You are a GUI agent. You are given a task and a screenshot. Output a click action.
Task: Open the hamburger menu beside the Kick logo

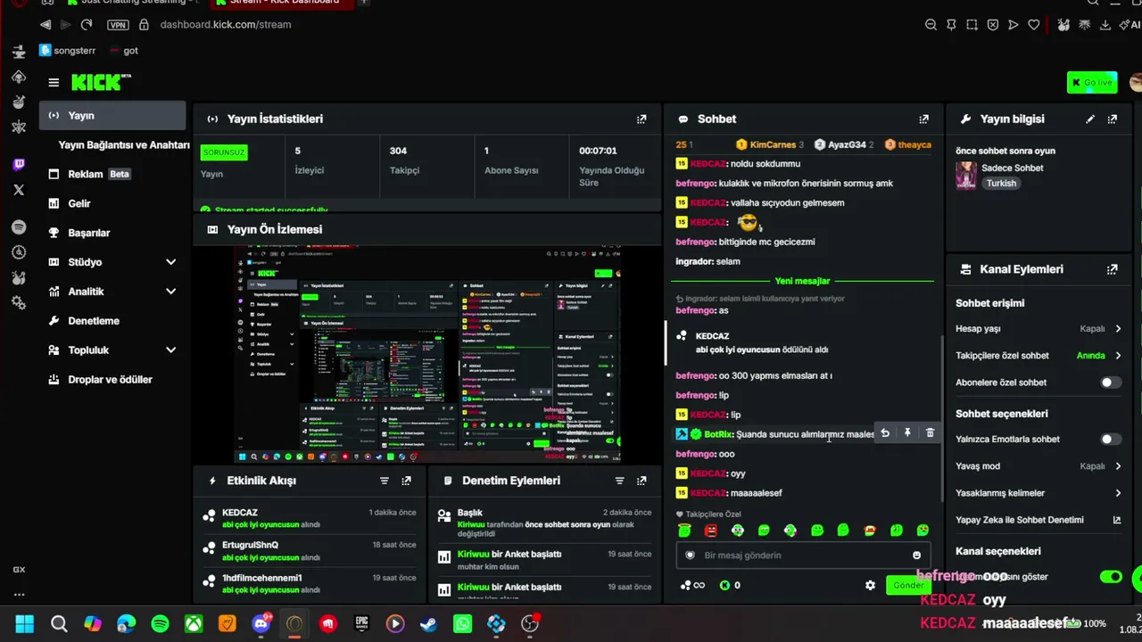[54, 83]
